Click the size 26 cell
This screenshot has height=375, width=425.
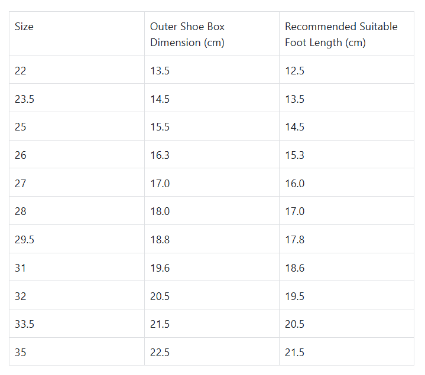(x=21, y=155)
